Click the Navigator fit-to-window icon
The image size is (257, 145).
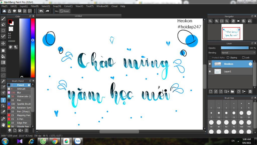pyautogui.click(x=222, y=21)
